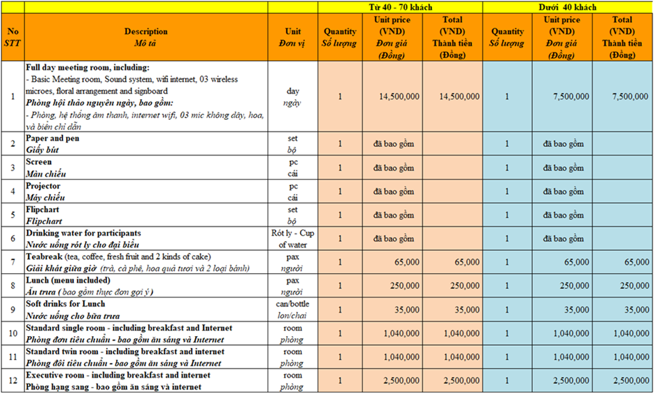Click the 'room phòng' unit for Executive room
The height and width of the screenshot is (393, 655).
(x=292, y=381)
